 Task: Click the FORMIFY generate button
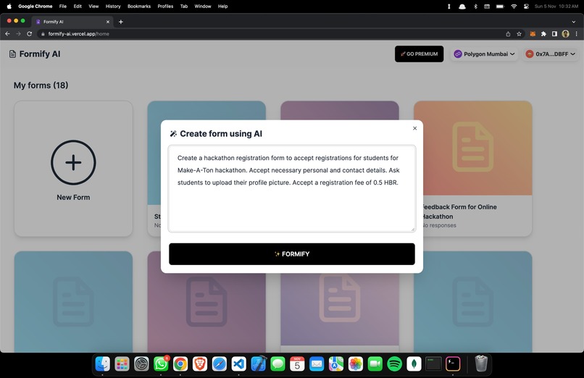tap(291, 254)
